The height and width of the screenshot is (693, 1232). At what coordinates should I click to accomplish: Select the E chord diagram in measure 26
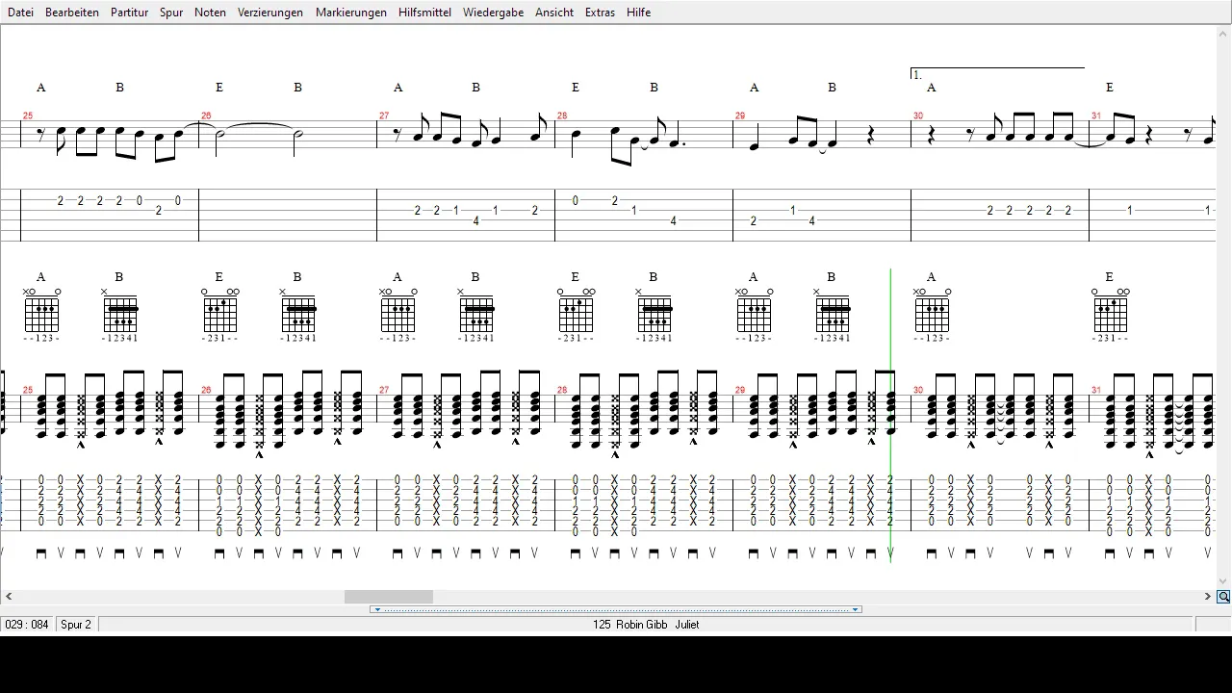(x=220, y=314)
